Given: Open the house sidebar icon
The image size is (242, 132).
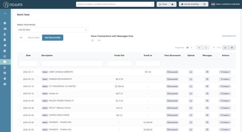Looking at the screenshot, I should point(5,45).
